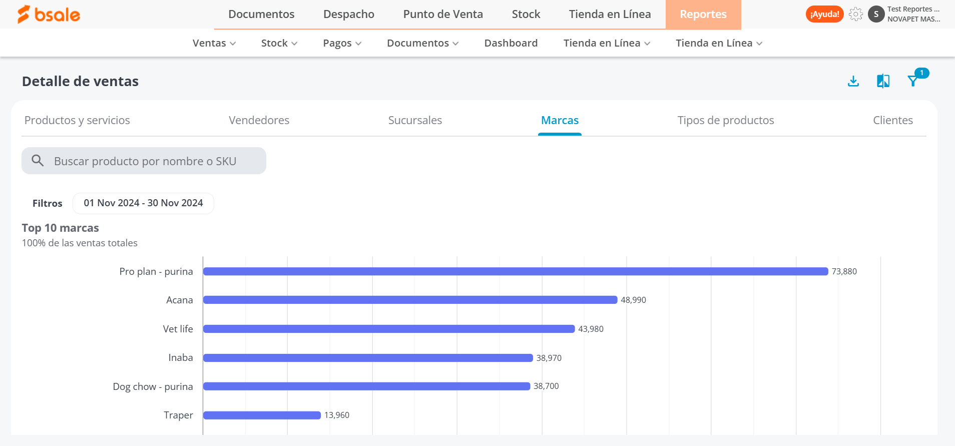Click the Top 10 marcas heading
The height and width of the screenshot is (446, 955).
coord(61,228)
